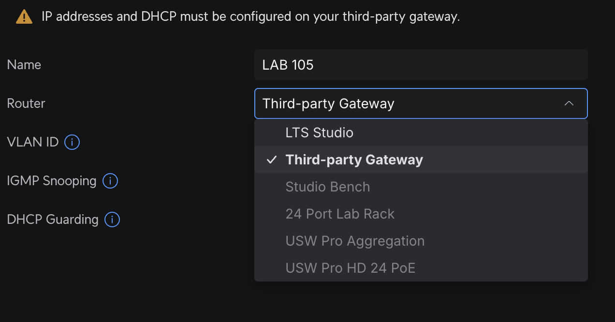This screenshot has width=615, height=322.
Task: Click the DHCP Guarding label text
Action: (x=53, y=220)
